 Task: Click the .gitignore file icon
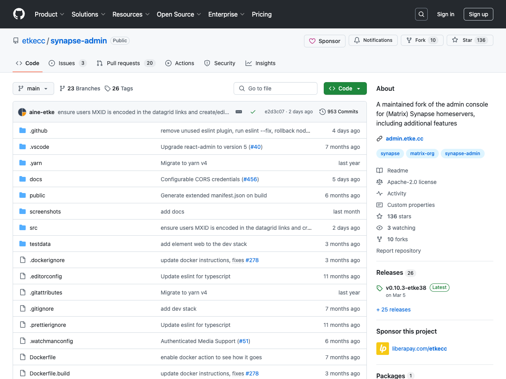[x=23, y=308]
